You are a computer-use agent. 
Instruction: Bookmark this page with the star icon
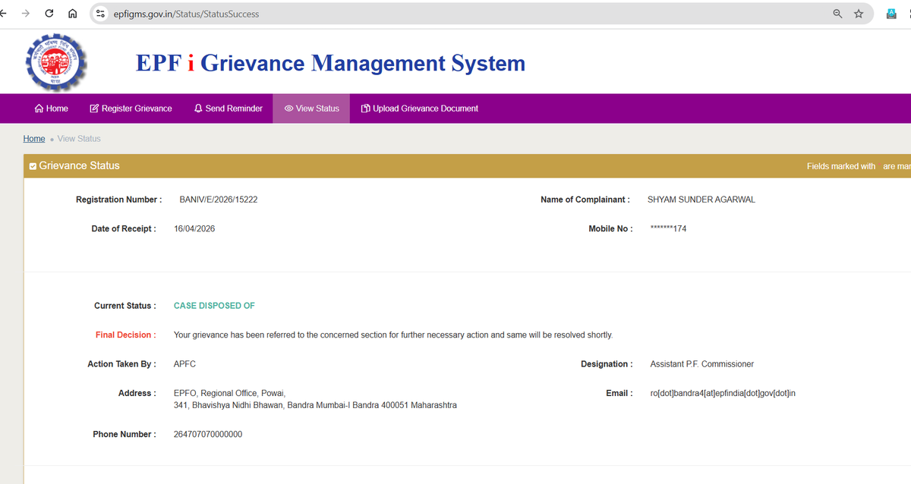click(859, 14)
